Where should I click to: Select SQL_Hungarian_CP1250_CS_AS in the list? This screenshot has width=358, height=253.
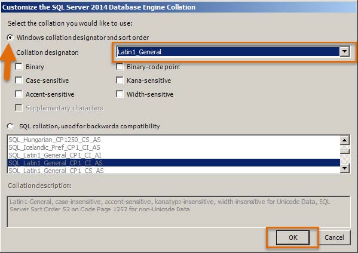pyautogui.click(x=174, y=140)
